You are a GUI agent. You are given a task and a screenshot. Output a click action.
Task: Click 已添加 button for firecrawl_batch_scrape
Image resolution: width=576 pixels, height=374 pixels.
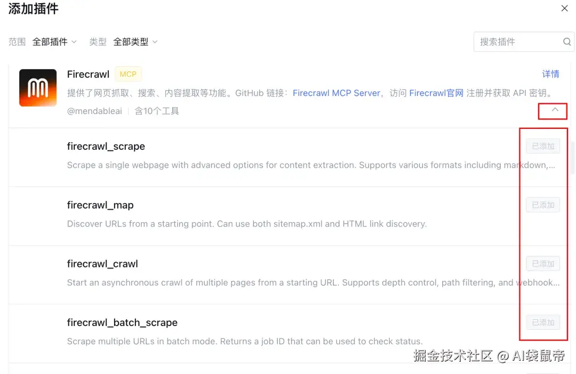tap(542, 322)
